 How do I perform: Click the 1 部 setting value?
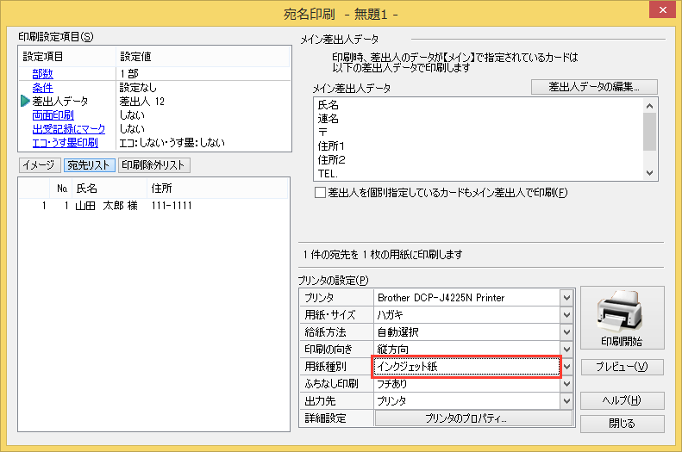[129, 73]
